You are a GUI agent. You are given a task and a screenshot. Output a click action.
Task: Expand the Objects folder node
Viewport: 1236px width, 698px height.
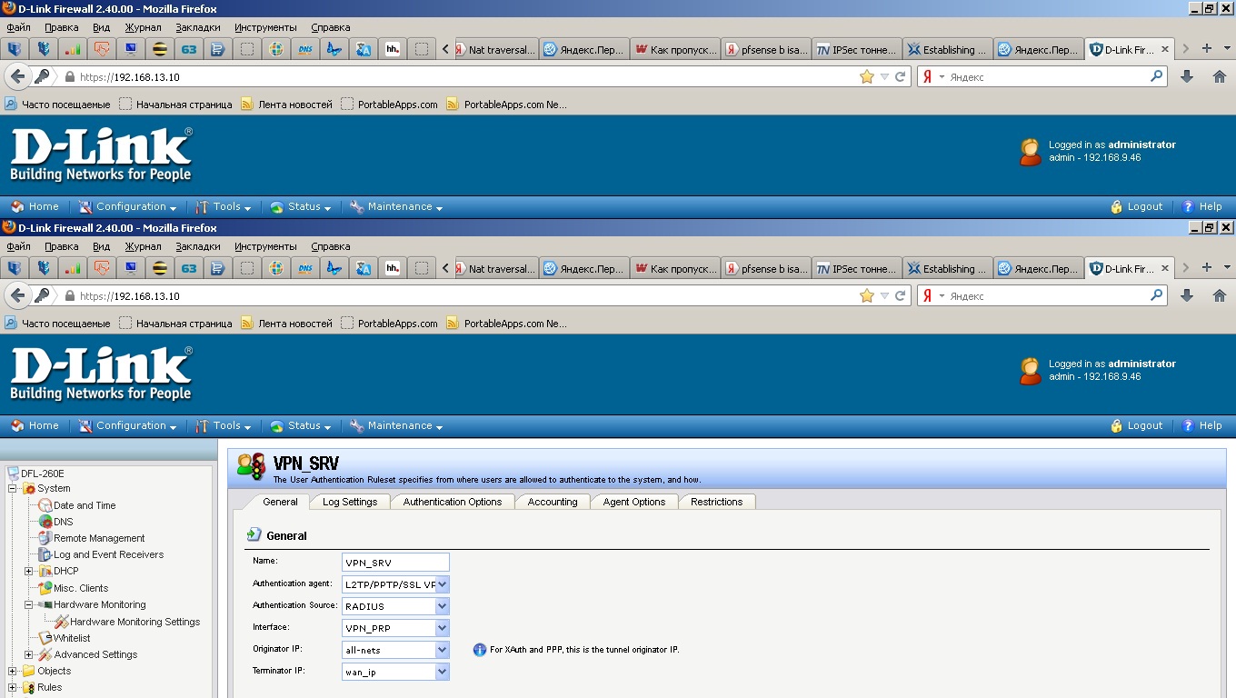[13, 672]
